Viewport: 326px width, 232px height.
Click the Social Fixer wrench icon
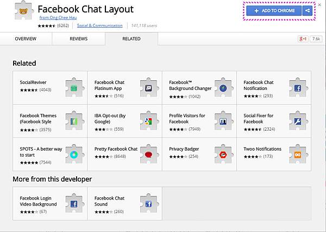298,121
